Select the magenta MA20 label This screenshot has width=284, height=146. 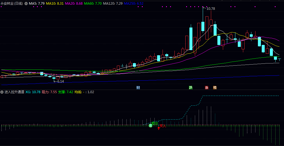pos(74,4)
